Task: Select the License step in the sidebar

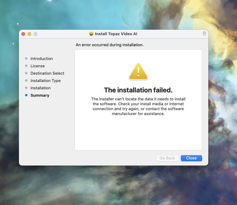Action: click(38, 66)
